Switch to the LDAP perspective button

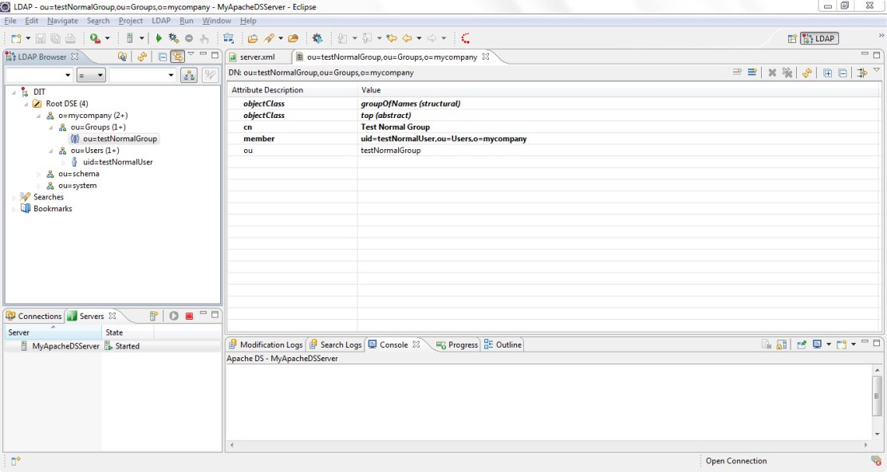click(819, 38)
